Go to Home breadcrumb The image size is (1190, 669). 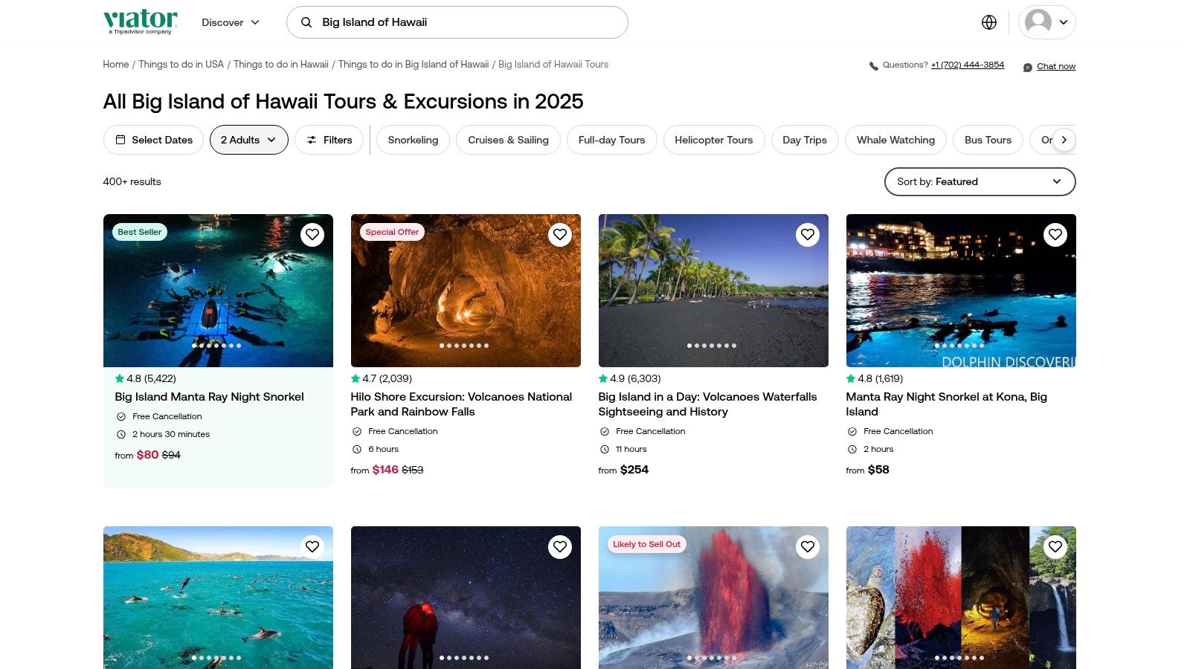pyautogui.click(x=116, y=65)
